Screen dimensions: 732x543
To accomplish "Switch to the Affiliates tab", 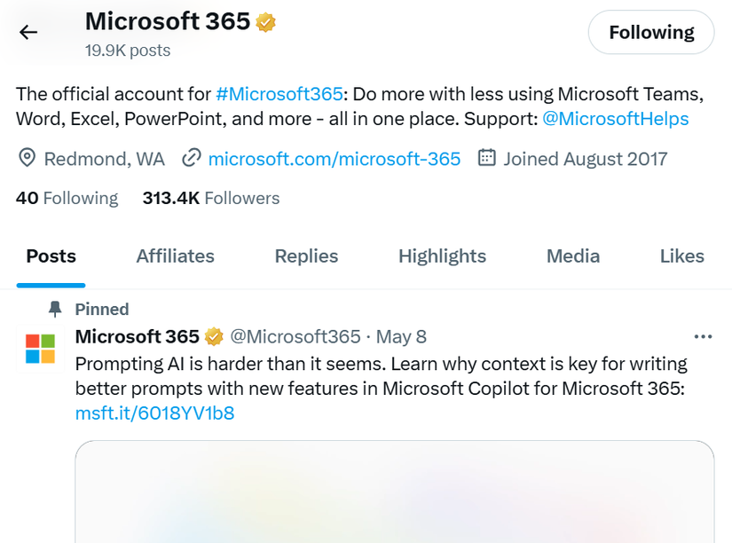I will [175, 256].
